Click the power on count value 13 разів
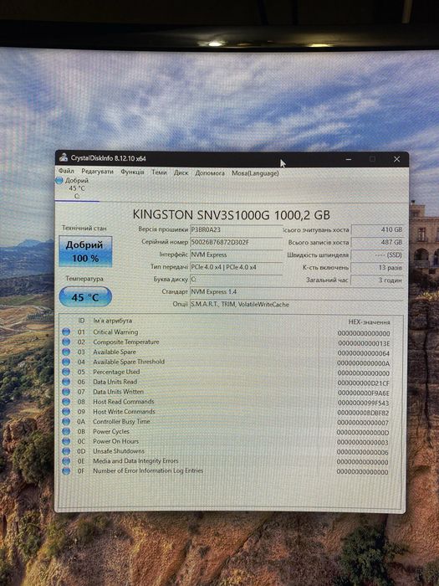439x586 pixels. tap(377, 268)
